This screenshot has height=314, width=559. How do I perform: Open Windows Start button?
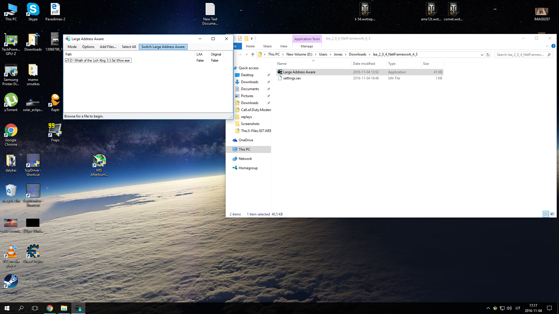7,308
